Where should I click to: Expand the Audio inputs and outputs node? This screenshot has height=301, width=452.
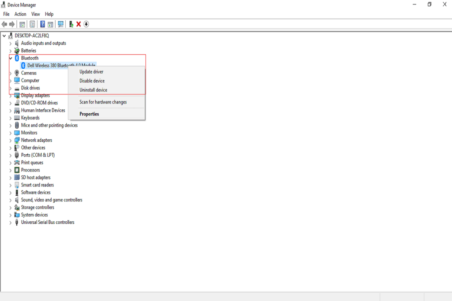pyautogui.click(x=11, y=44)
